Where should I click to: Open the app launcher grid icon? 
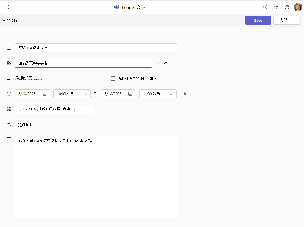7,7
